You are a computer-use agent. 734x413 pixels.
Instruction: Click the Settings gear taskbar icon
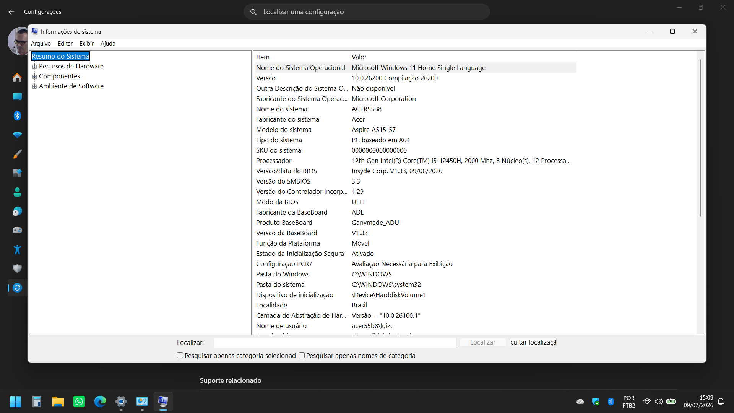121,402
